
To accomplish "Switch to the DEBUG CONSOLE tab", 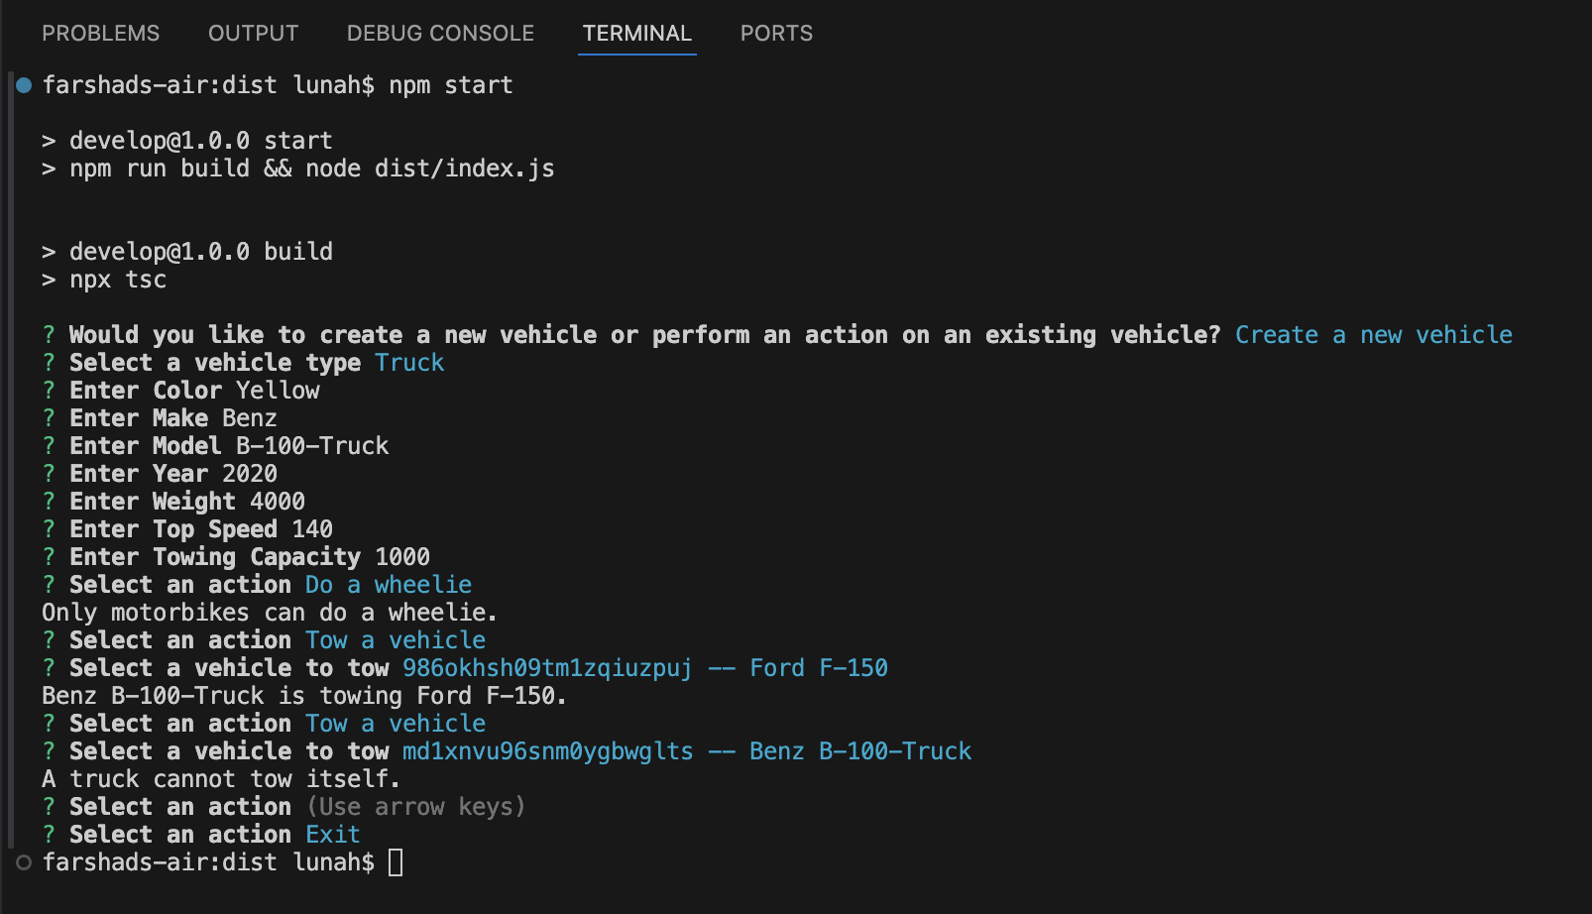I will [439, 33].
